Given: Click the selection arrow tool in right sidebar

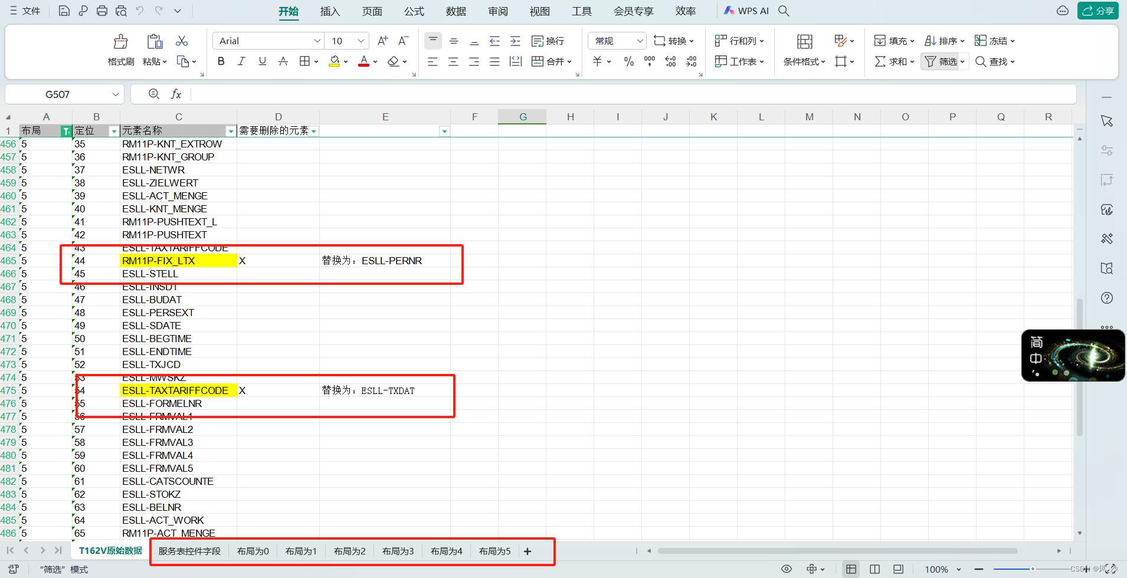Looking at the screenshot, I should click(1107, 121).
